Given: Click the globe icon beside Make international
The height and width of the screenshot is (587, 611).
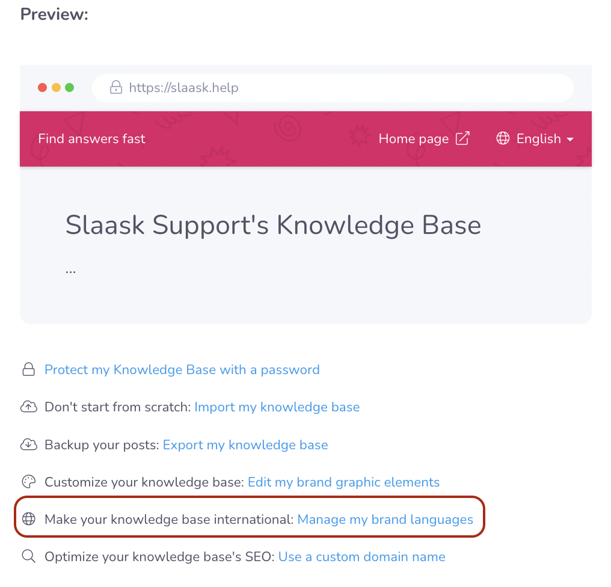Looking at the screenshot, I should coord(28,520).
